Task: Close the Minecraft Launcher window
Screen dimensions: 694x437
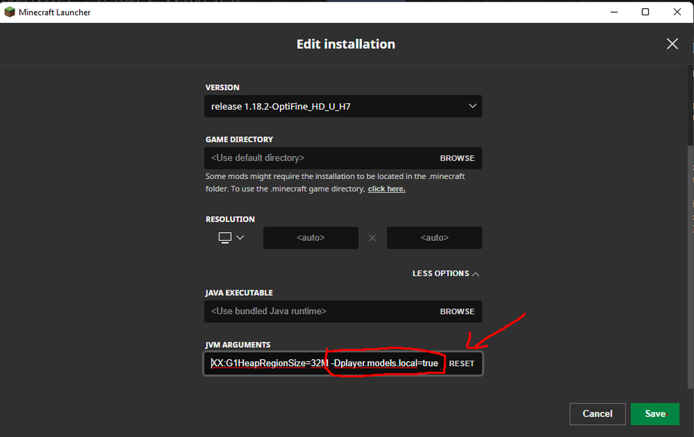Action: coord(677,12)
